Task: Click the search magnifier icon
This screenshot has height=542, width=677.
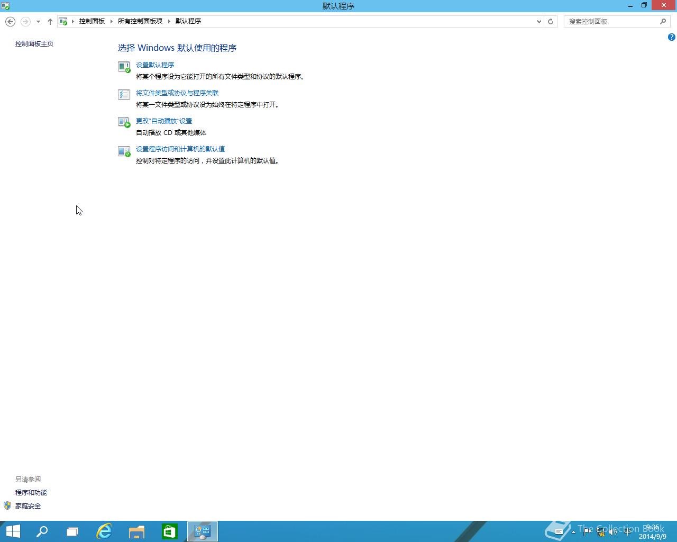Action: pyautogui.click(x=663, y=21)
